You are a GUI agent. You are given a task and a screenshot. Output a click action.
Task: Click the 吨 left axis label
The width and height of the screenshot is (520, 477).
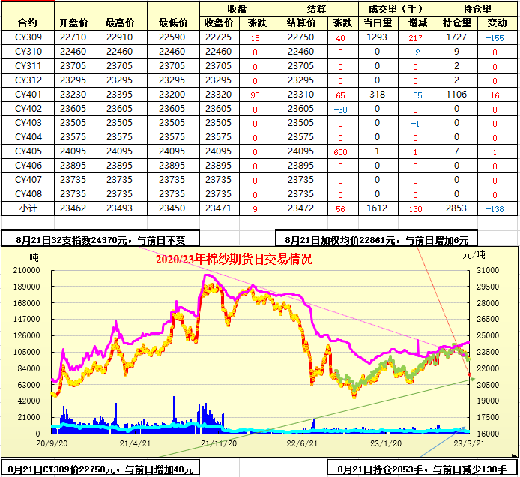pyautogui.click(x=34, y=256)
